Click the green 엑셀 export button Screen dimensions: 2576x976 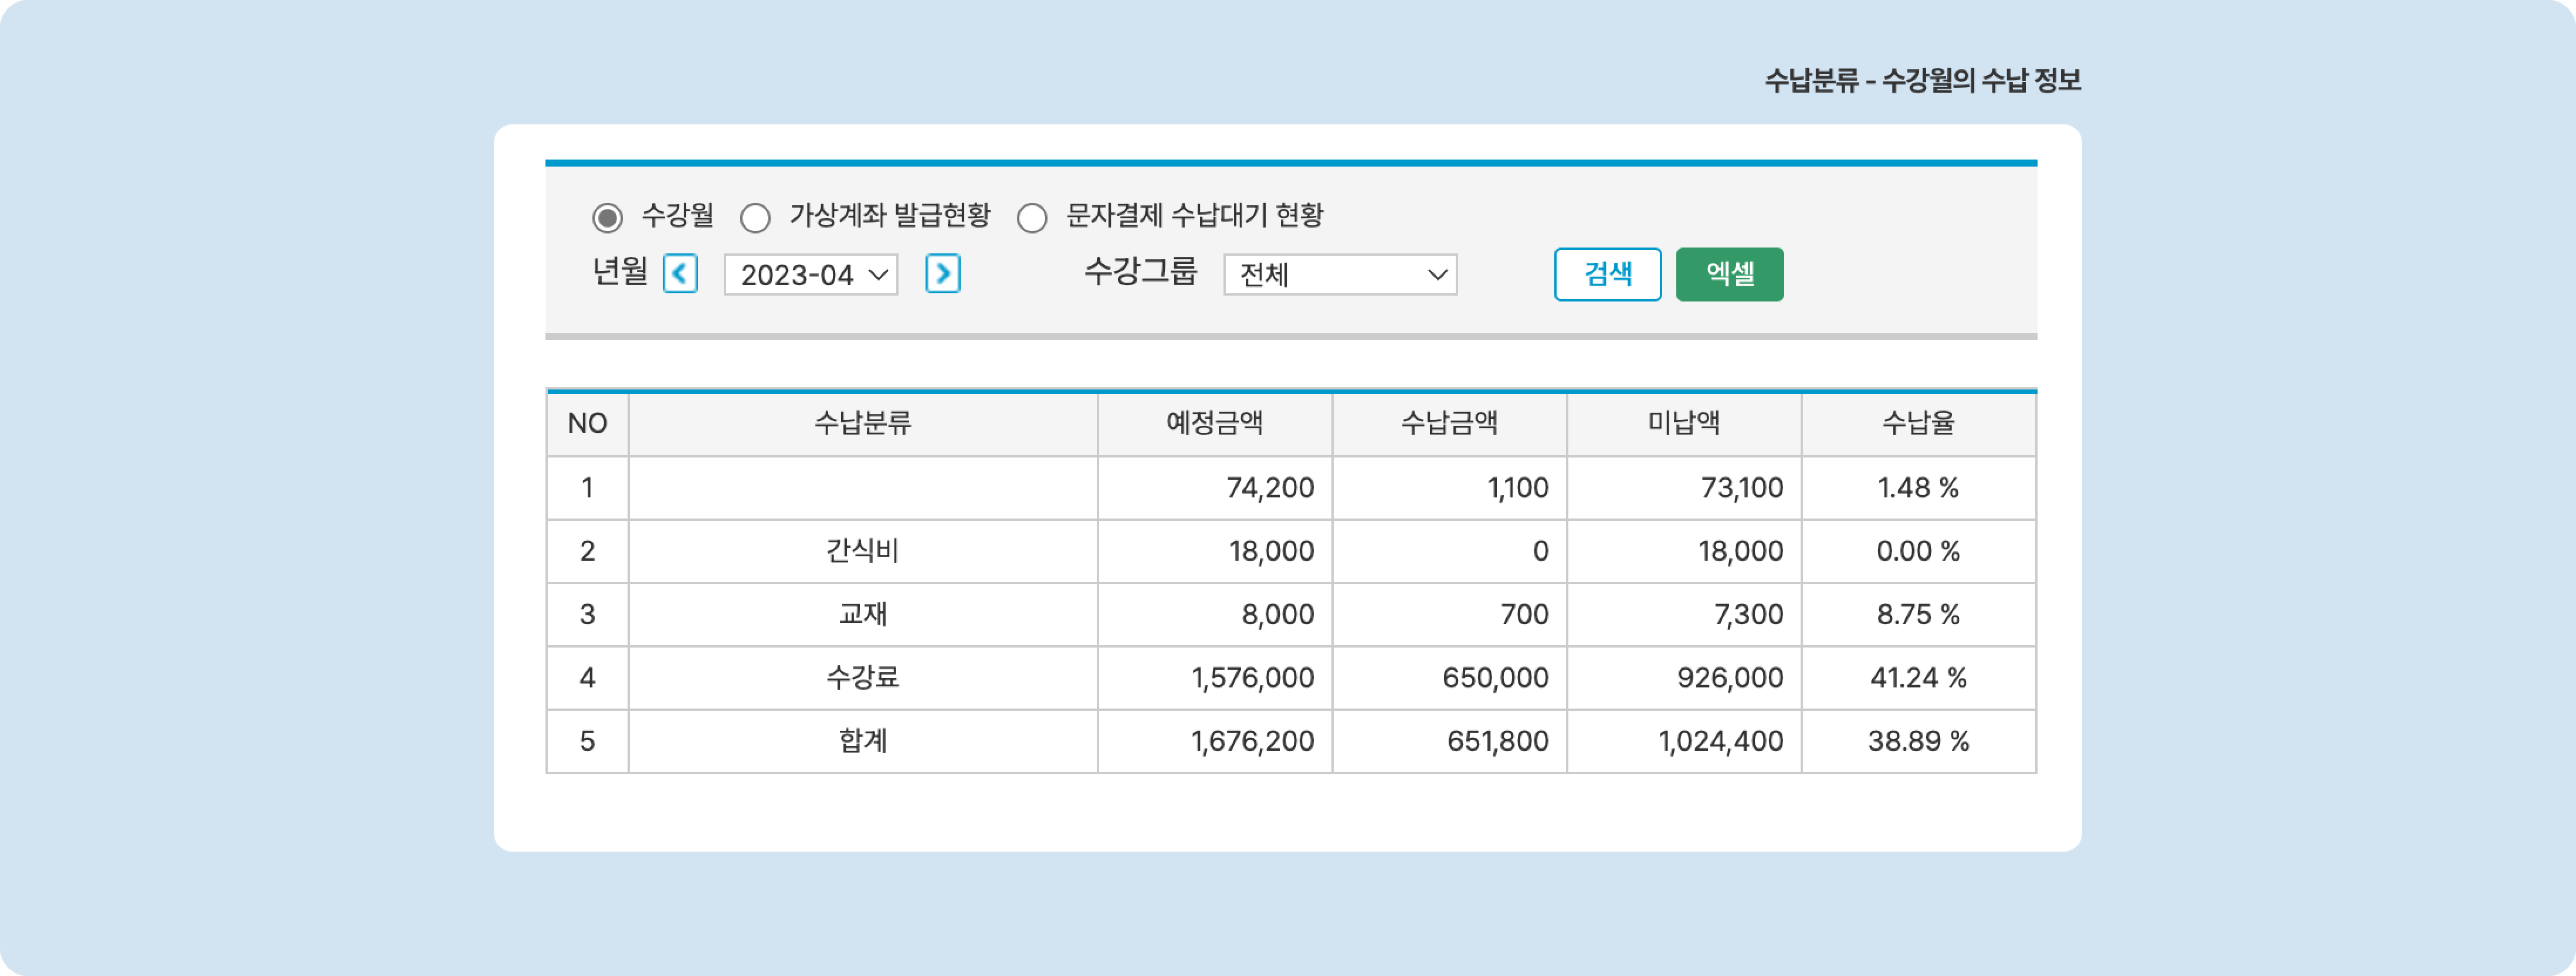coord(1729,274)
